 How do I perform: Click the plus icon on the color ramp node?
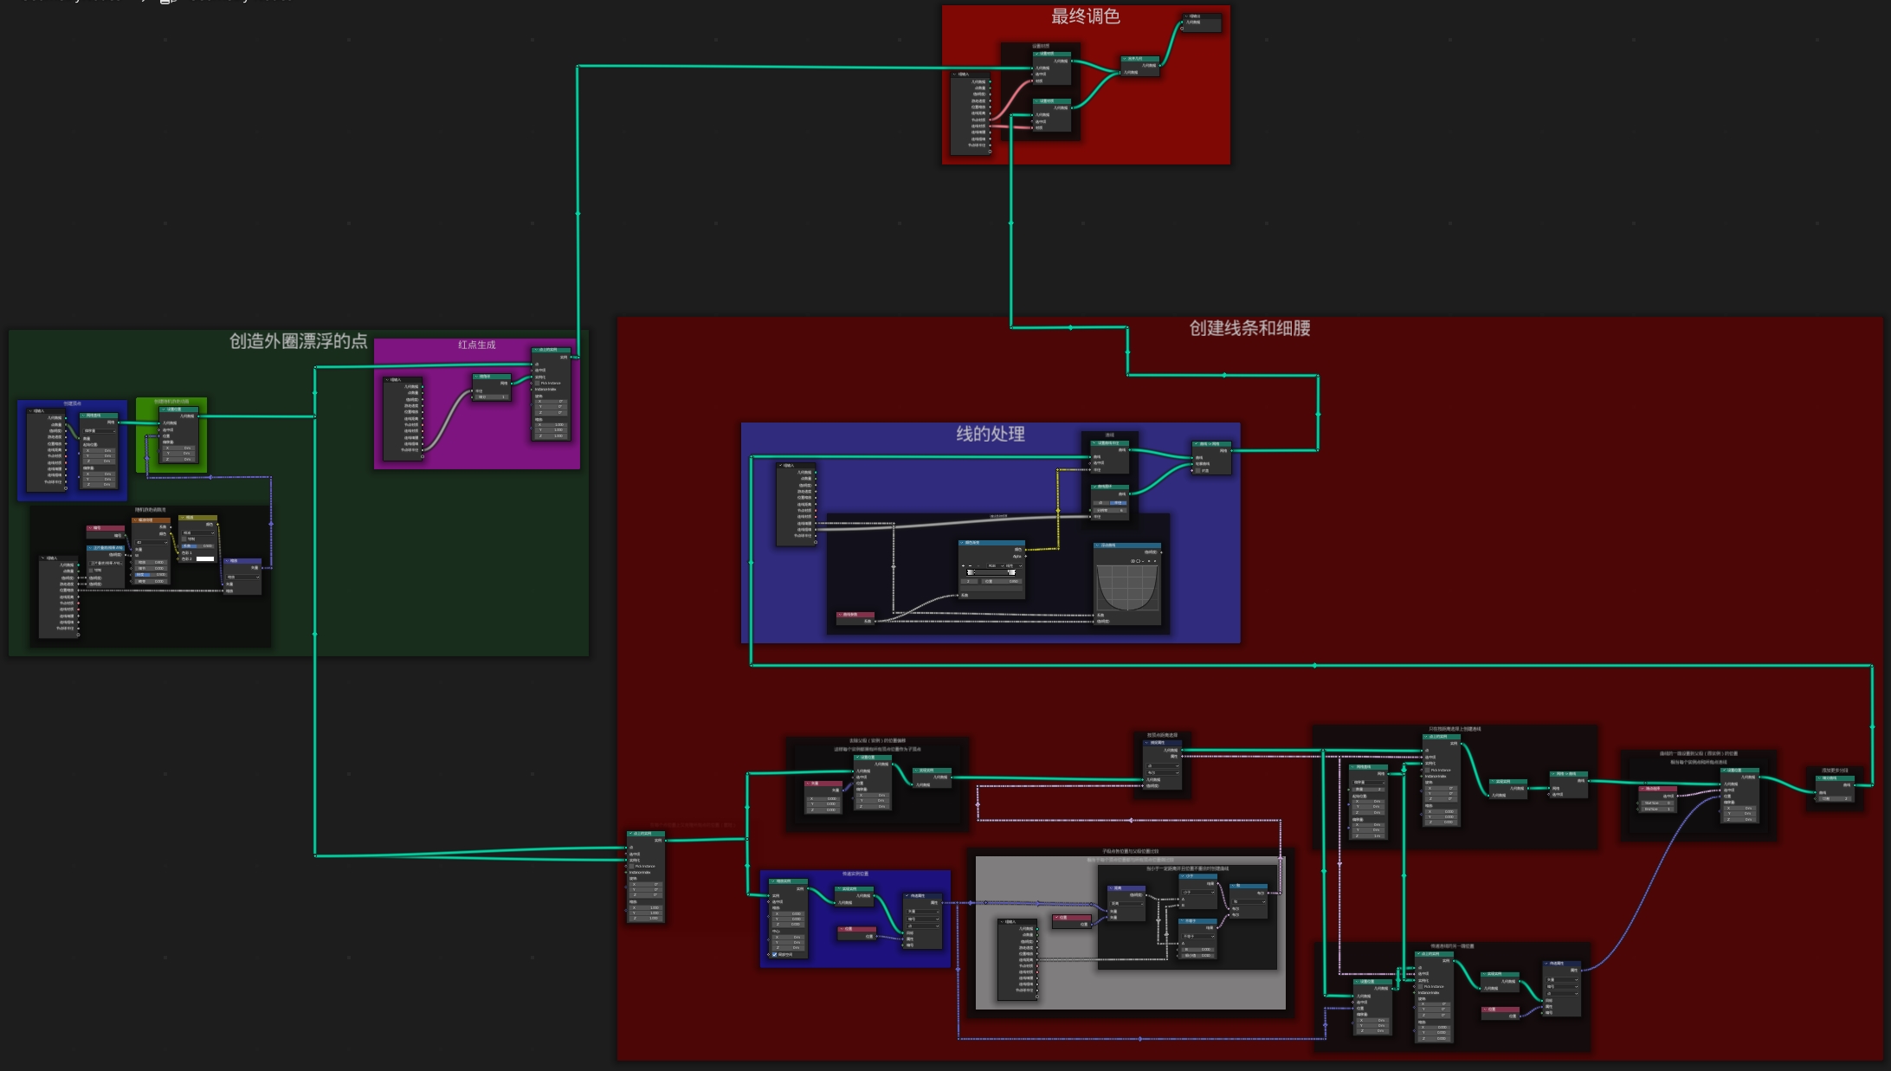[x=963, y=565]
